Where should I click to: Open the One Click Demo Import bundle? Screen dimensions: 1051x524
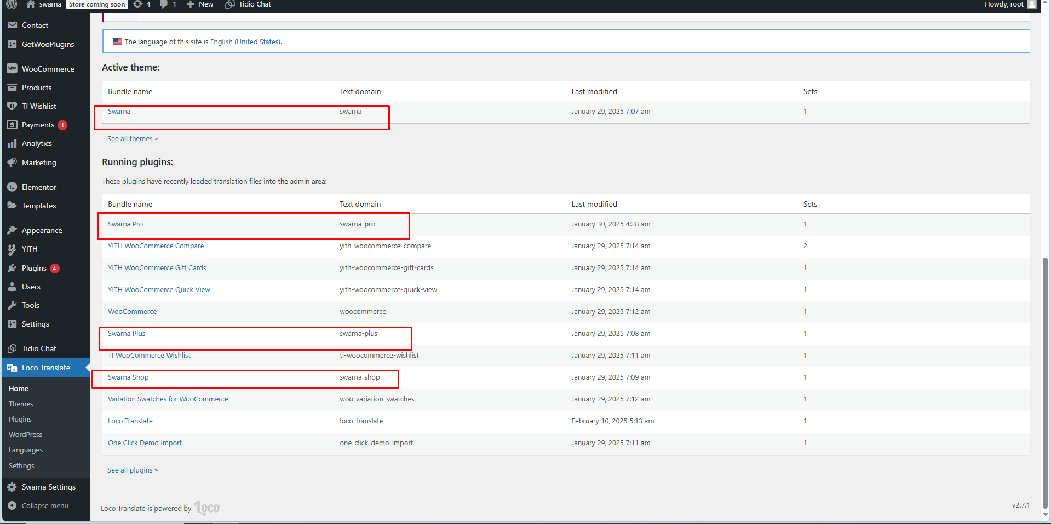[145, 443]
